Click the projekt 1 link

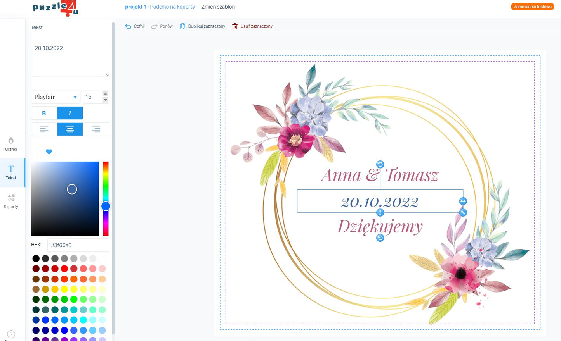coord(135,7)
